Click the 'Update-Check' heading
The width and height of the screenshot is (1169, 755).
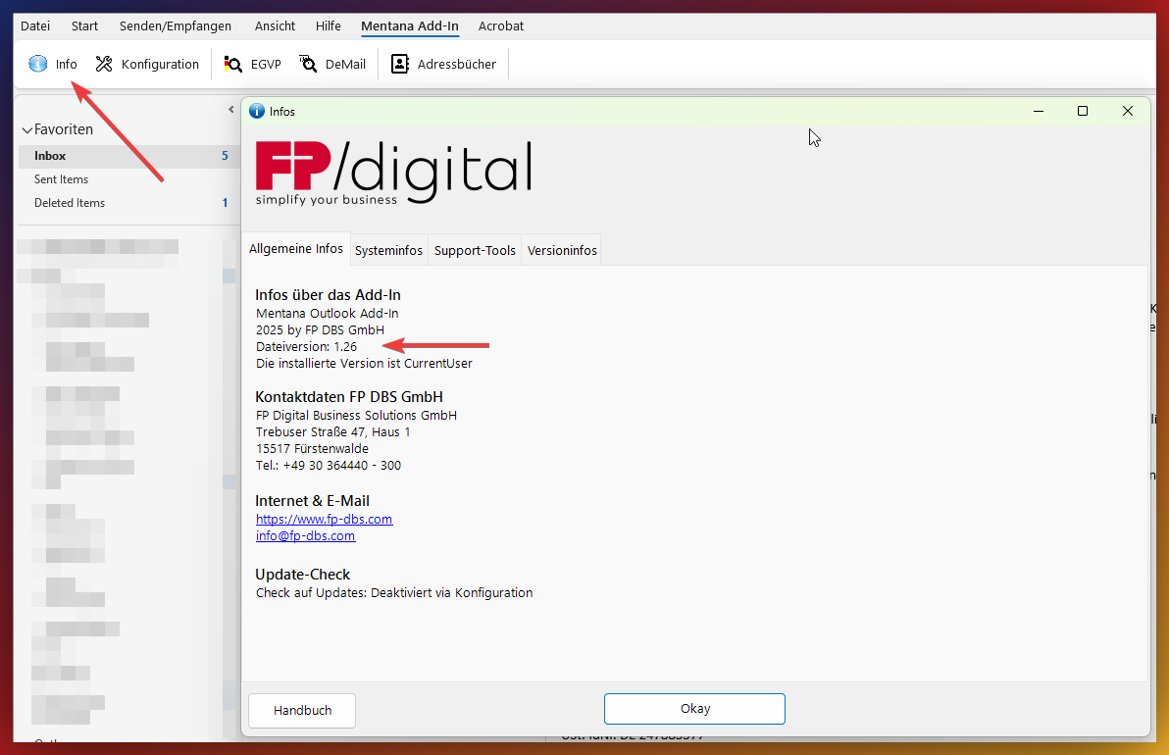(303, 575)
